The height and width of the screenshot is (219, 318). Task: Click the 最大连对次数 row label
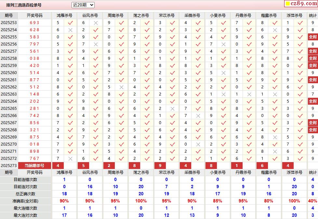click(x=25, y=215)
